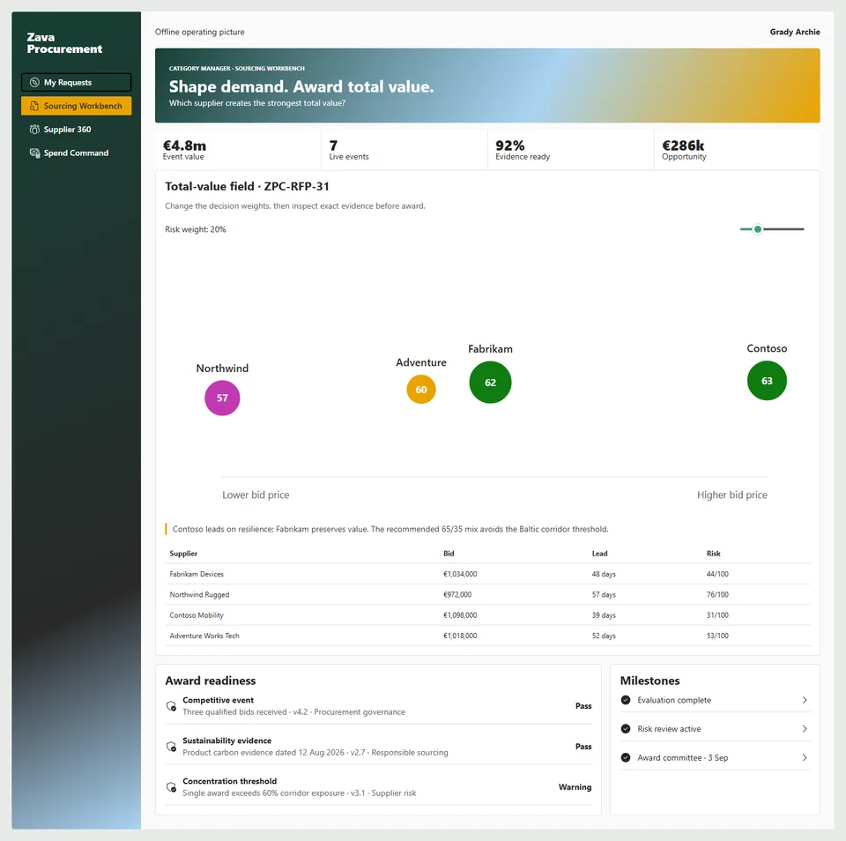Open the Sustainability evidence readiness item

(x=378, y=747)
